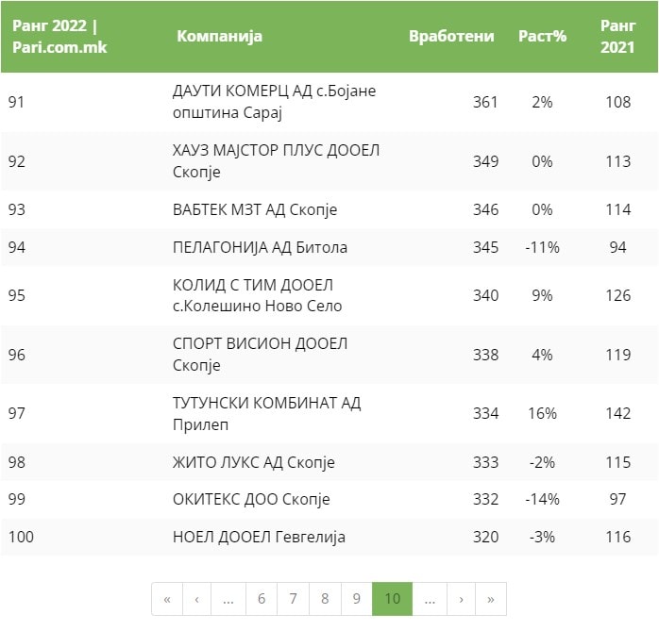The width and height of the screenshot is (659, 631).
Task: Expand later pages via right ellipsis
Action: tap(429, 599)
